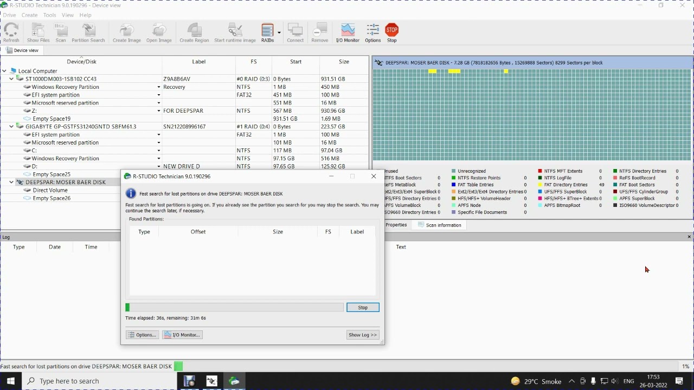Click the red Stop toolbar icon
Viewport: 694px width, 390px height.
[x=391, y=33]
